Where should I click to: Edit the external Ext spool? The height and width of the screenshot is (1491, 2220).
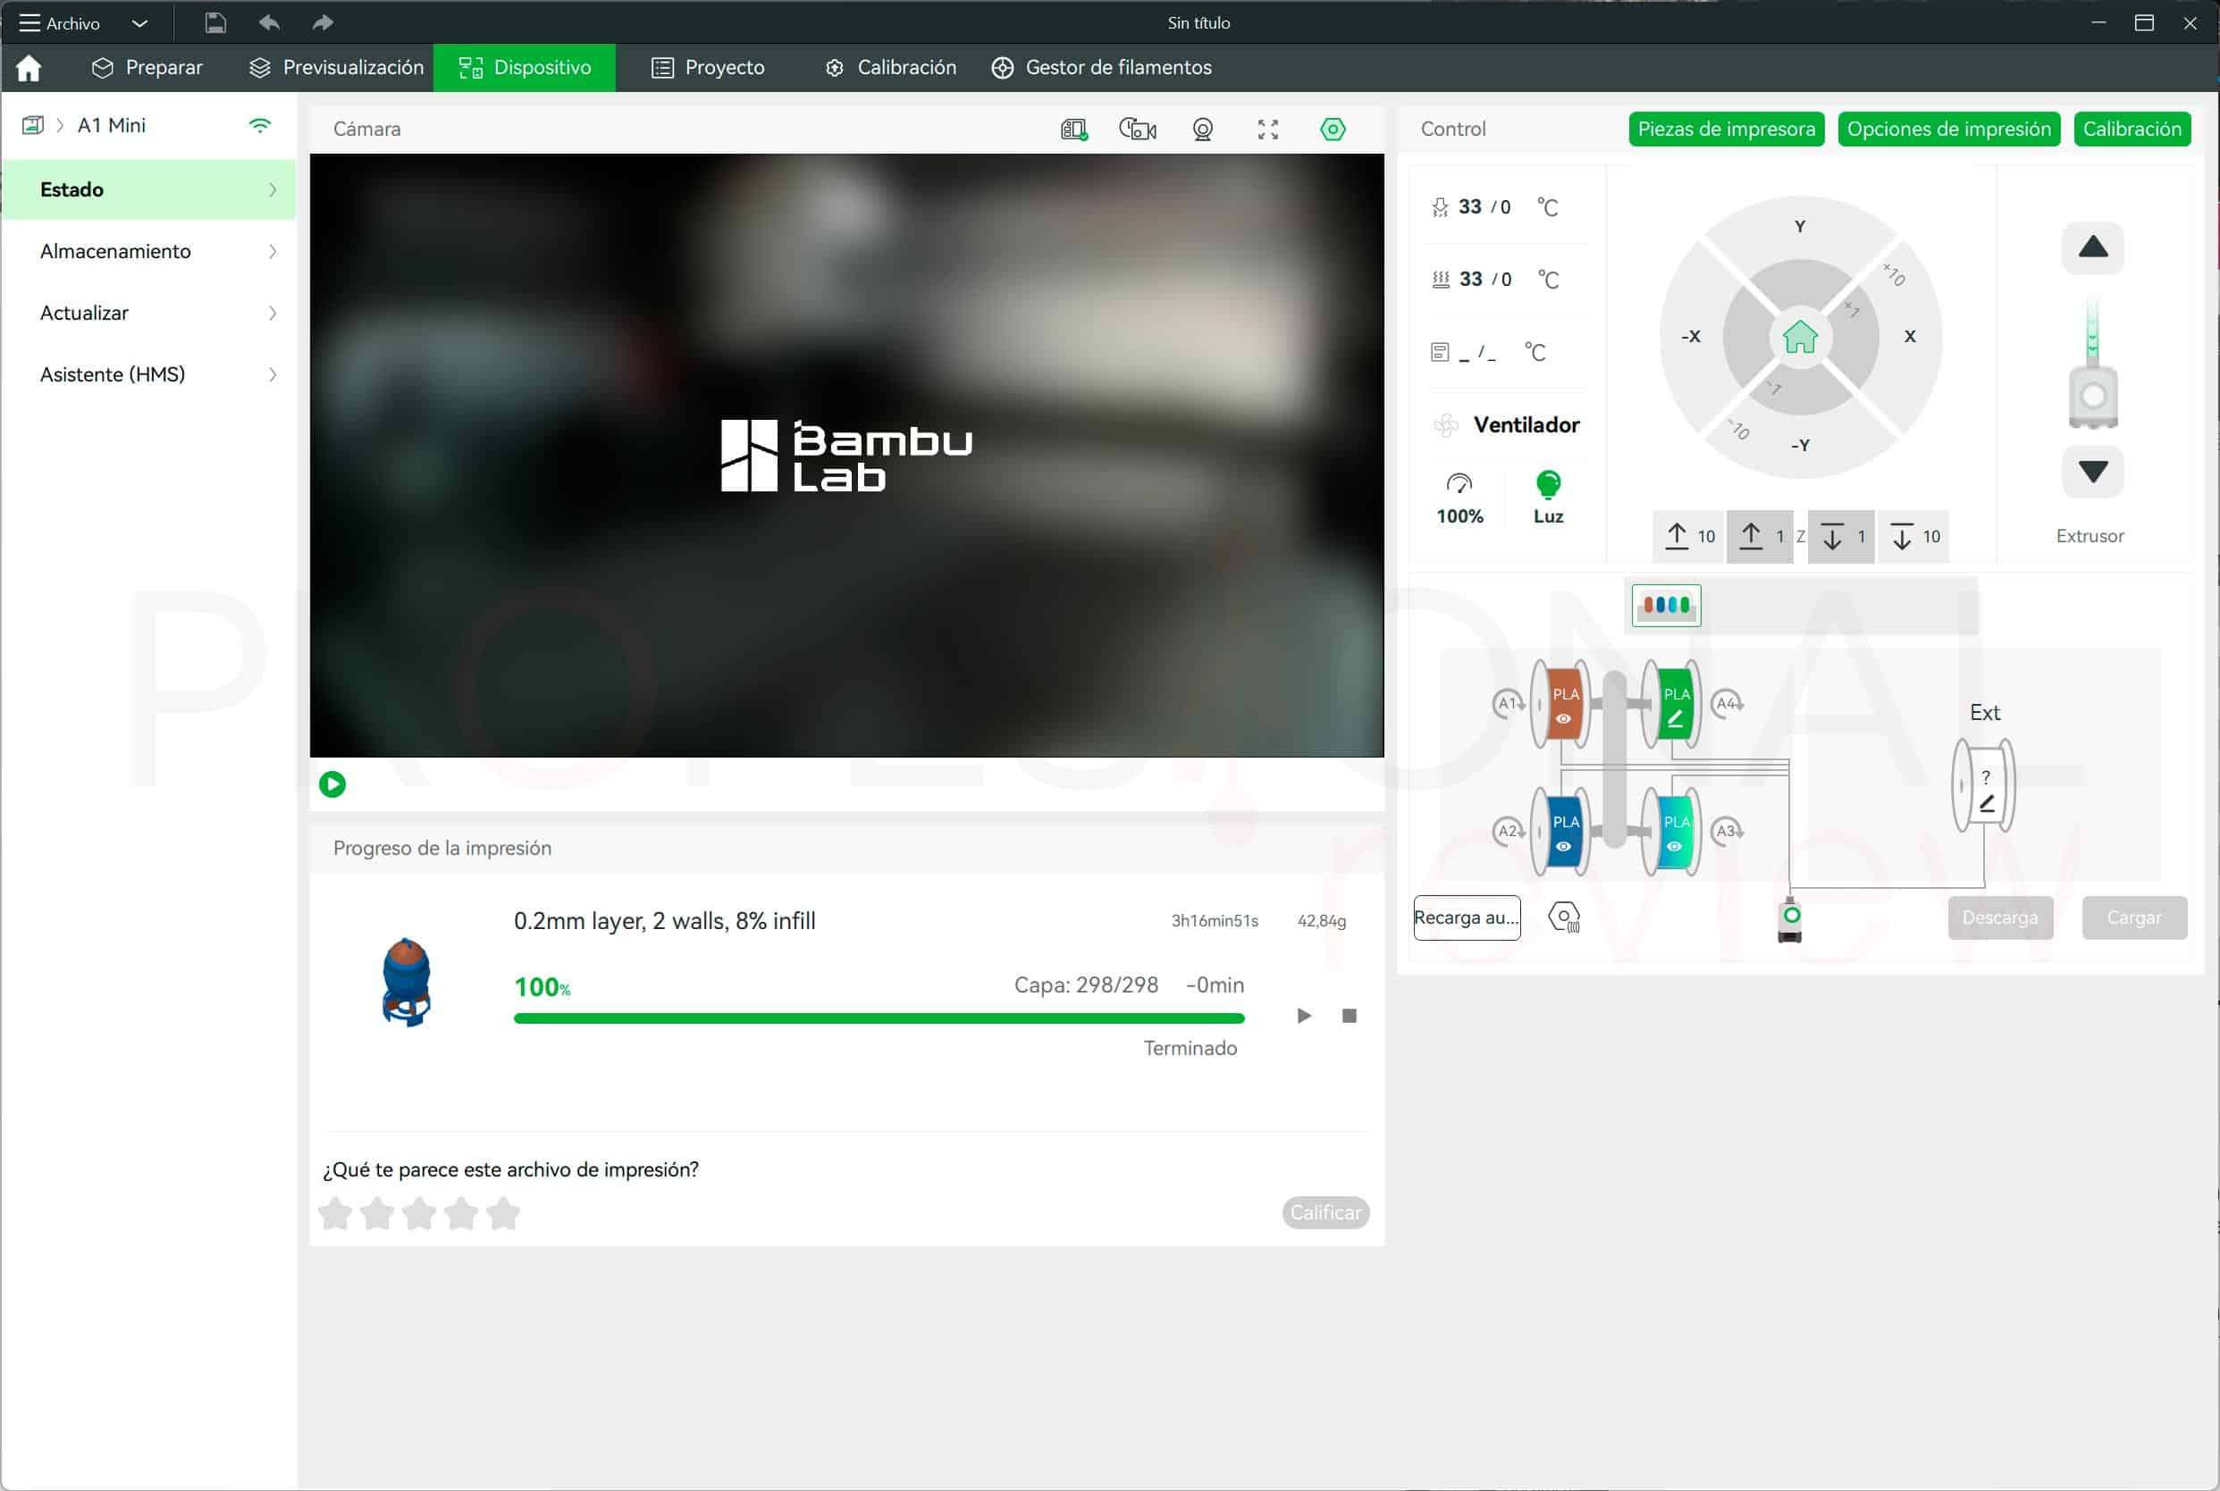1984,786
